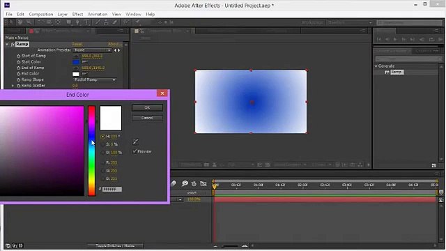Uncheck the Preview checkbox
The width and height of the screenshot is (446, 251).
[x=134, y=151]
